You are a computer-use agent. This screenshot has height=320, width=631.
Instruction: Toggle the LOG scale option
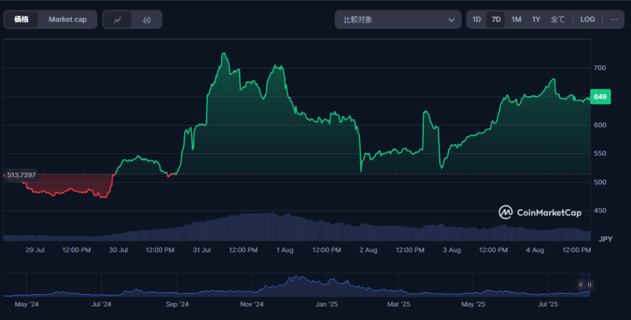pyautogui.click(x=587, y=19)
